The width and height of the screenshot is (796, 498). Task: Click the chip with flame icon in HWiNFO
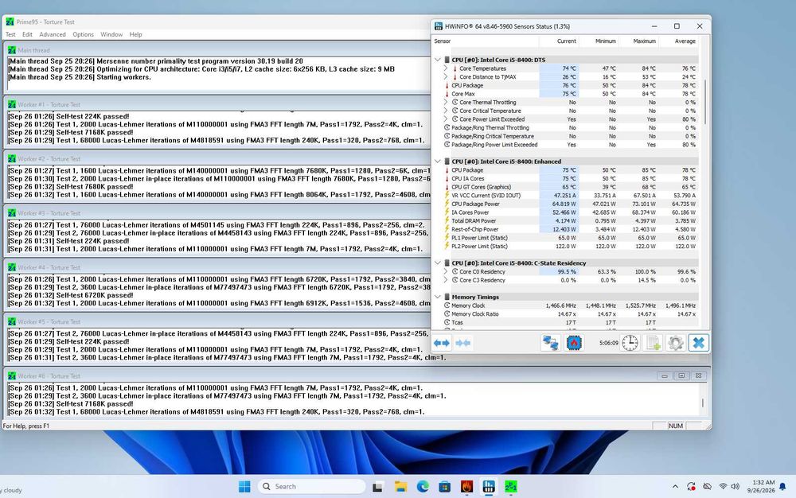[574, 344]
